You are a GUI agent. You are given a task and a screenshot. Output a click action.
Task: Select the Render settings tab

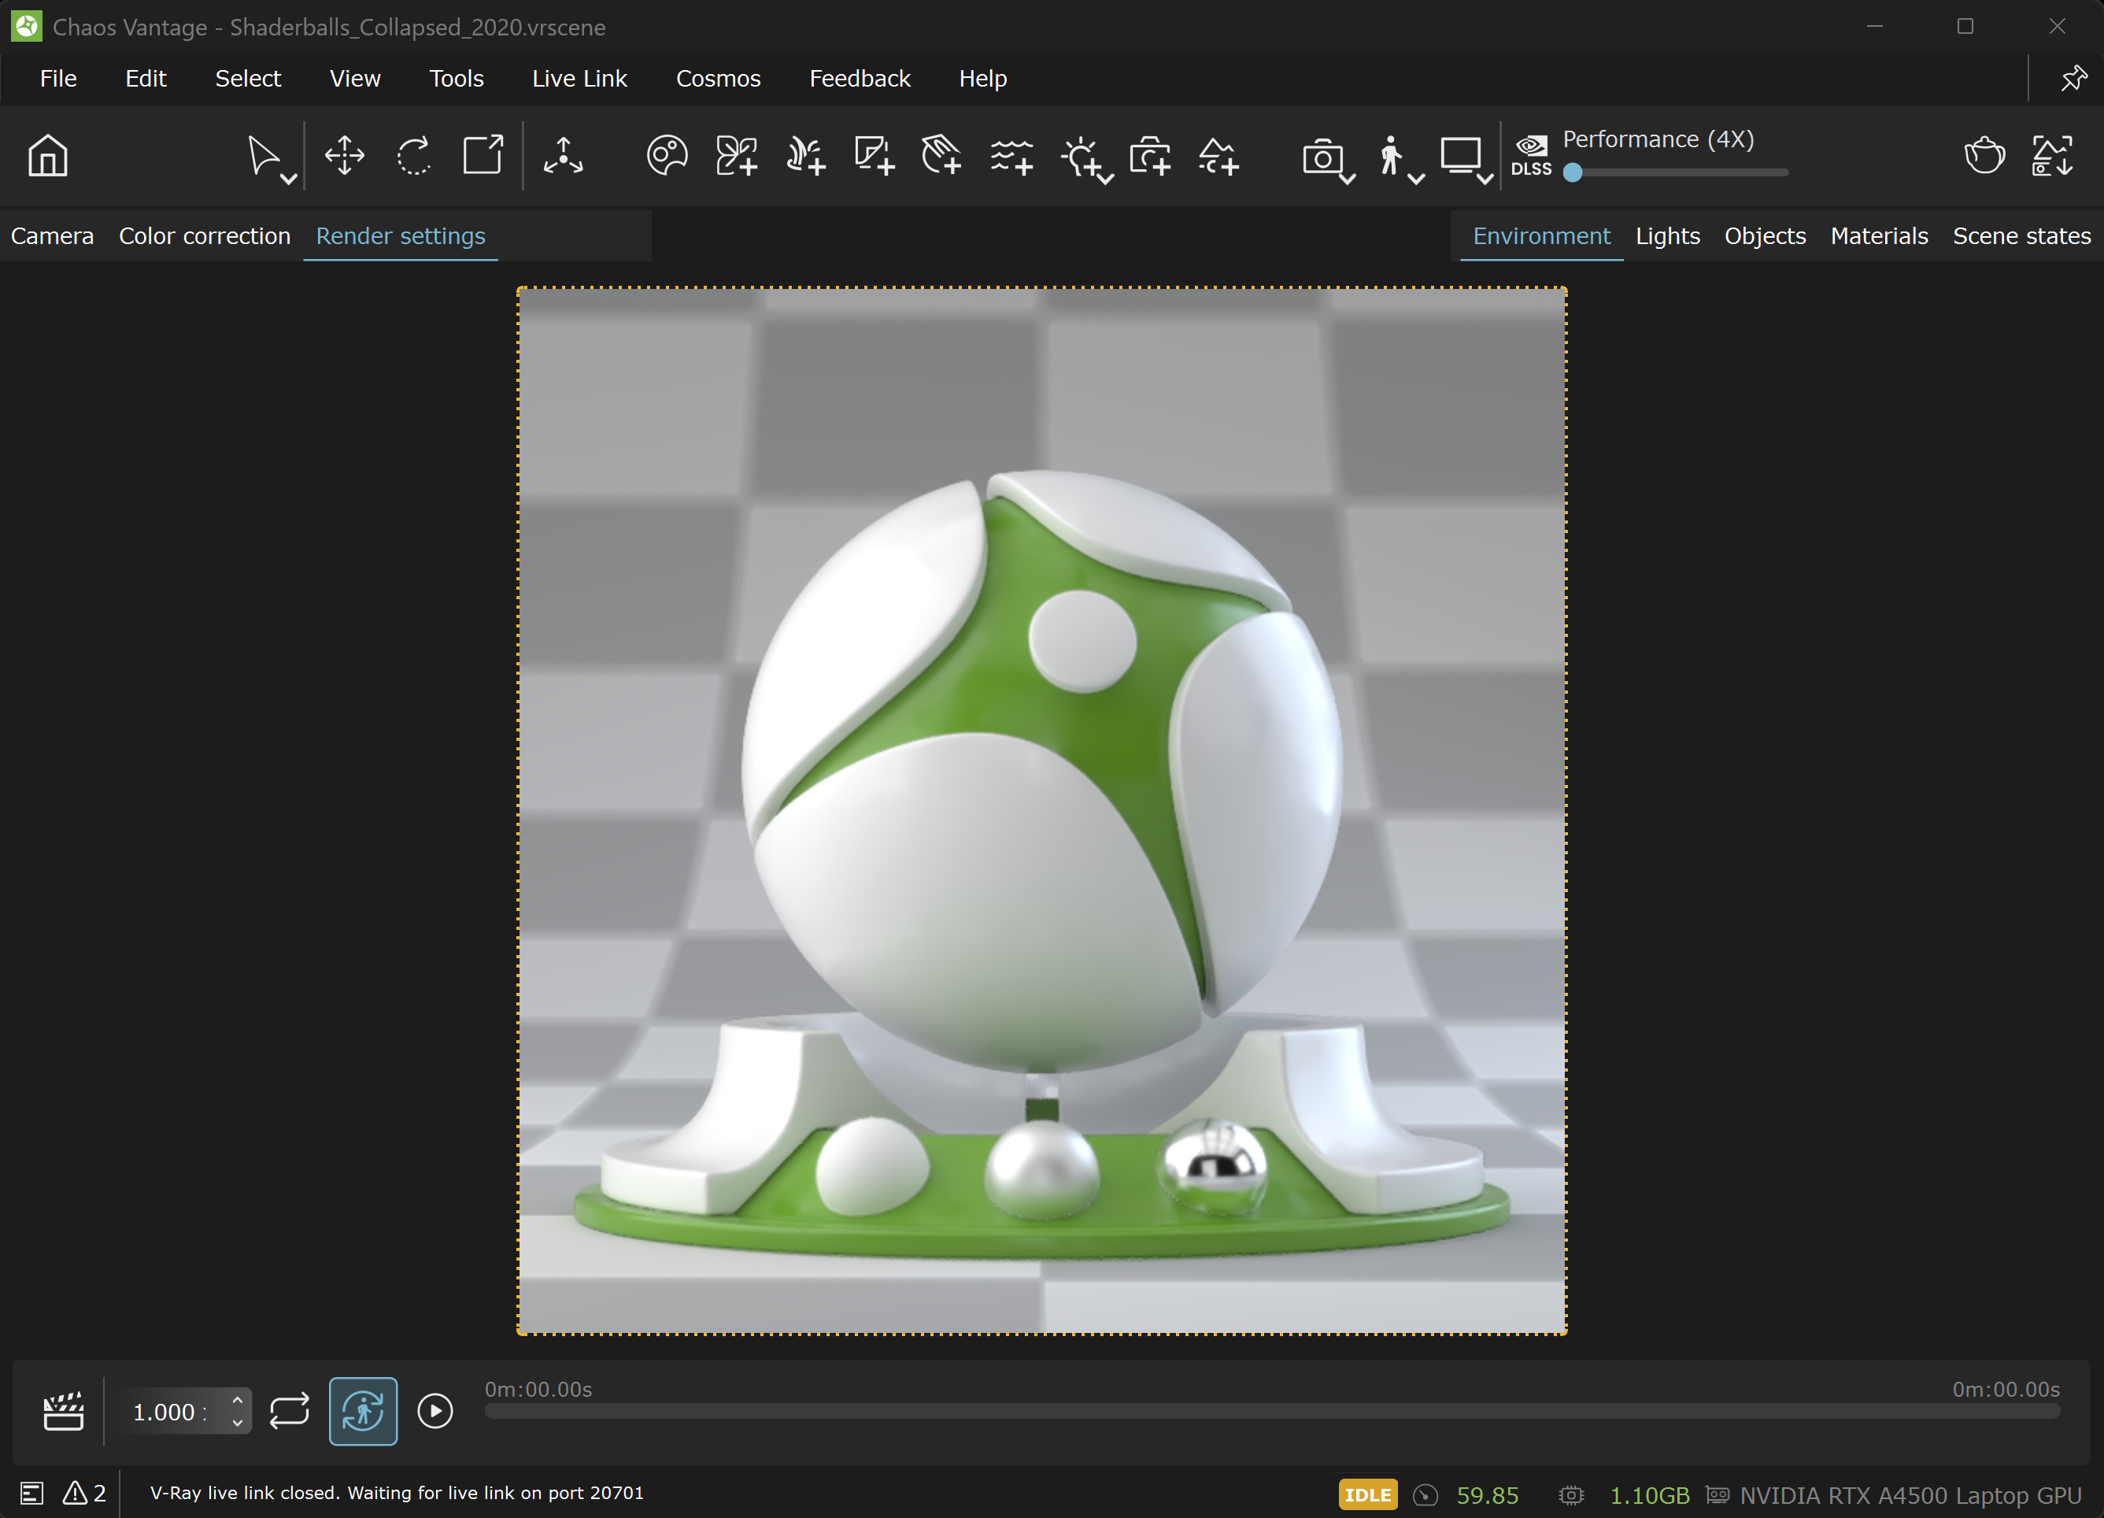tap(401, 235)
